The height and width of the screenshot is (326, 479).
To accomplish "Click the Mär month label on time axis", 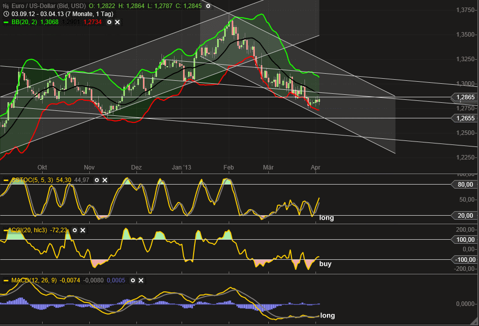I will tap(268, 167).
